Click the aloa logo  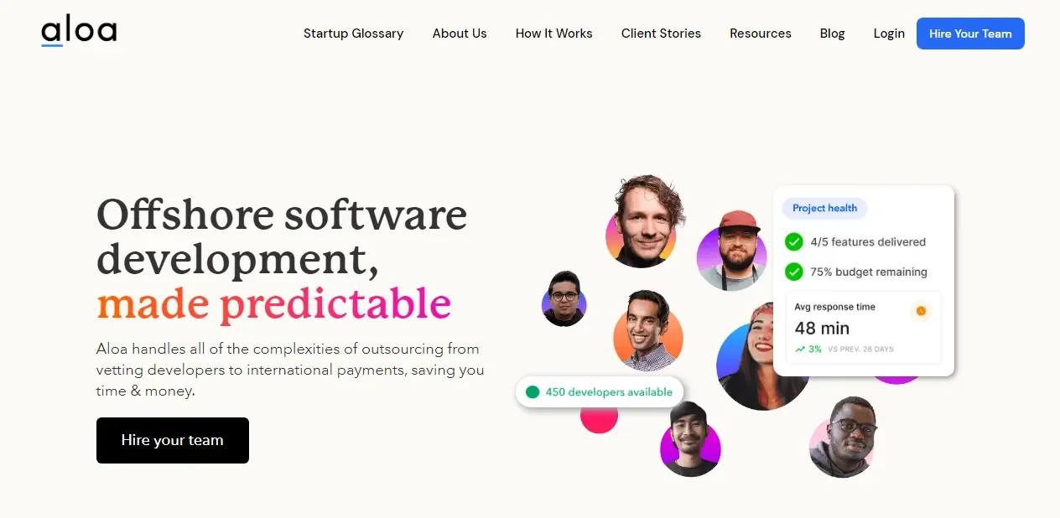pos(79,33)
